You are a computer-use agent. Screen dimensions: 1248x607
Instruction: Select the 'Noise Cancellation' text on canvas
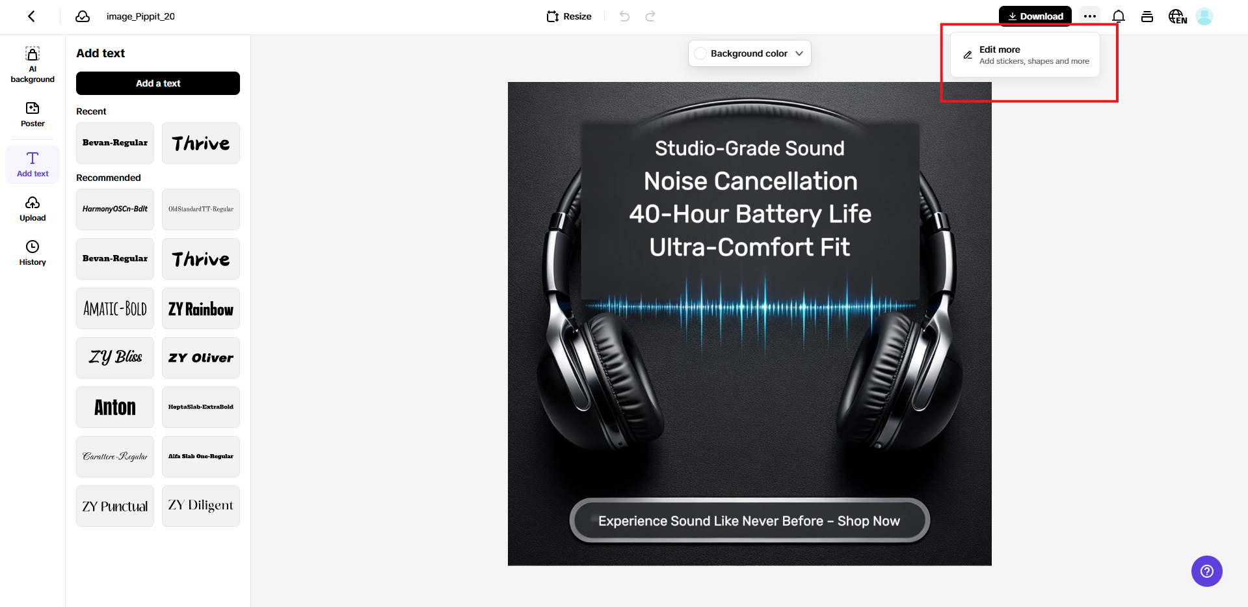750,181
